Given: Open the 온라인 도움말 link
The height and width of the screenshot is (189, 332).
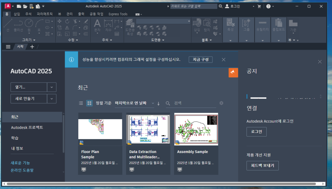Looking at the screenshot, I should (x=22, y=170).
